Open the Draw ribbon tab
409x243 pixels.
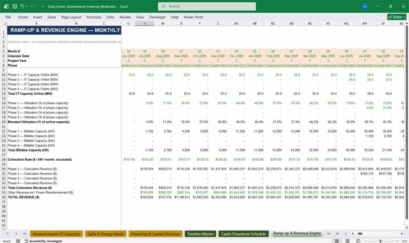[52, 17]
